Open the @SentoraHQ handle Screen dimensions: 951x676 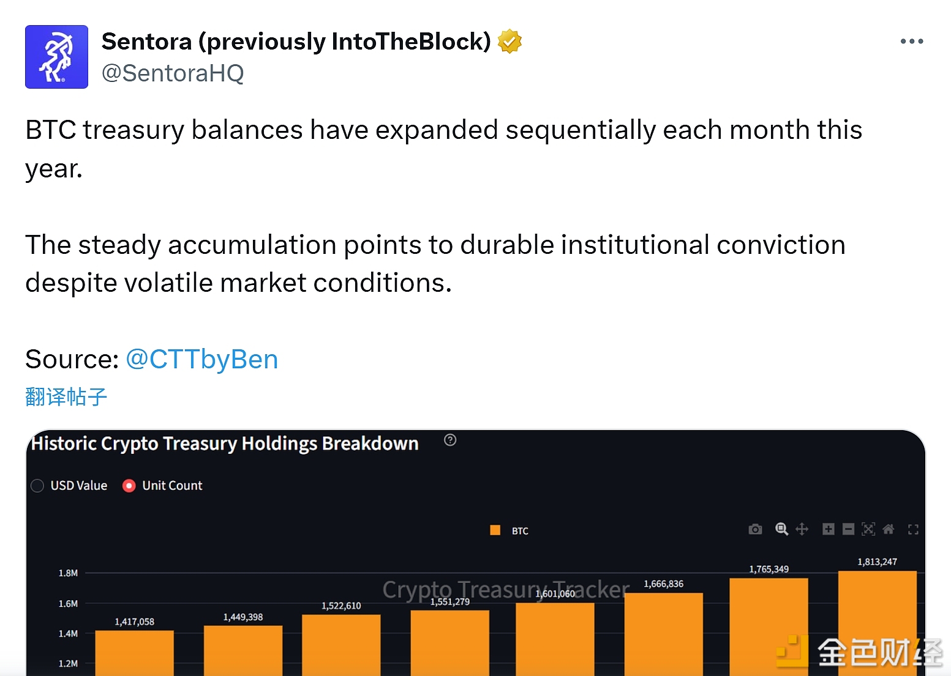click(x=173, y=73)
